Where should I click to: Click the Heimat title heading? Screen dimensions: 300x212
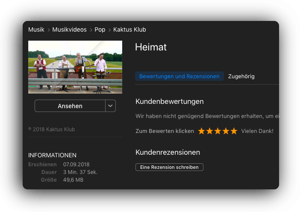pos(151,47)
